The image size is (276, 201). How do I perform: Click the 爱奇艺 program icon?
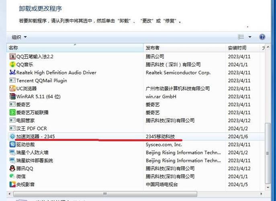[12, 105]
